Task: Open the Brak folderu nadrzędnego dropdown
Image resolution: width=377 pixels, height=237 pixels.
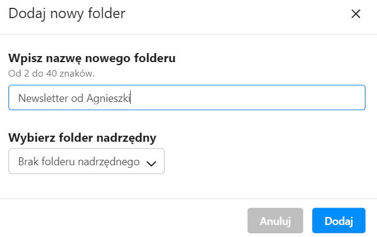Action: pos(87,161)
